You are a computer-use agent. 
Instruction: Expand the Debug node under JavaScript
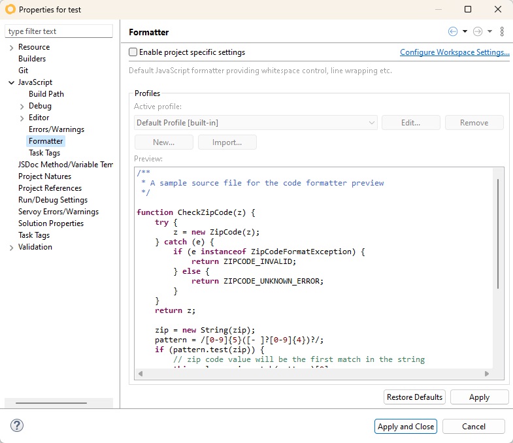point(22,106)
